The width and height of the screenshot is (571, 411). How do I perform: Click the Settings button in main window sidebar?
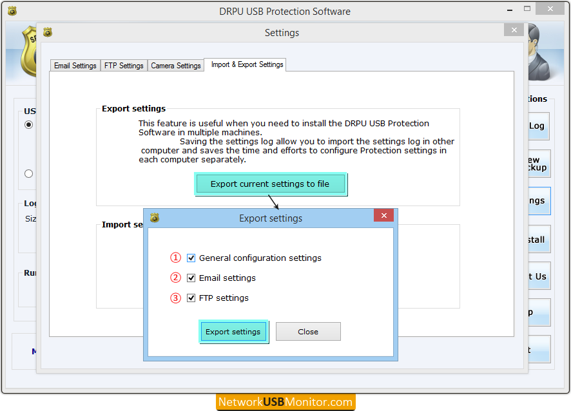click(x=539, y=201)
